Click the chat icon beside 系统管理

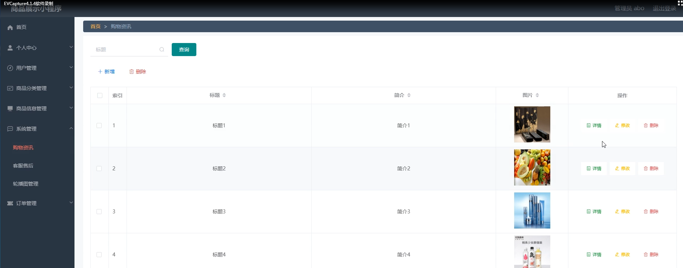10,129
